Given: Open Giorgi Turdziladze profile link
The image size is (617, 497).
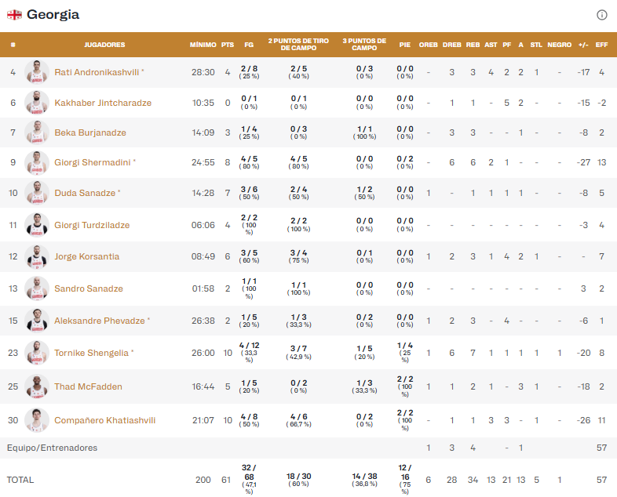Looking at the screenshot, I should [x=92, y=226].
